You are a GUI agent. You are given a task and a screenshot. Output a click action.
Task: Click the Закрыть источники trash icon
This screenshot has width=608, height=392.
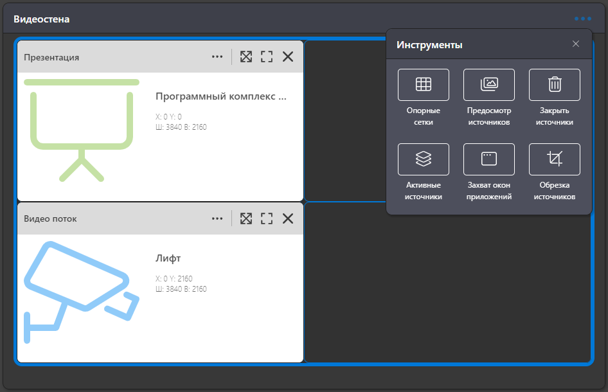[555, 85]
